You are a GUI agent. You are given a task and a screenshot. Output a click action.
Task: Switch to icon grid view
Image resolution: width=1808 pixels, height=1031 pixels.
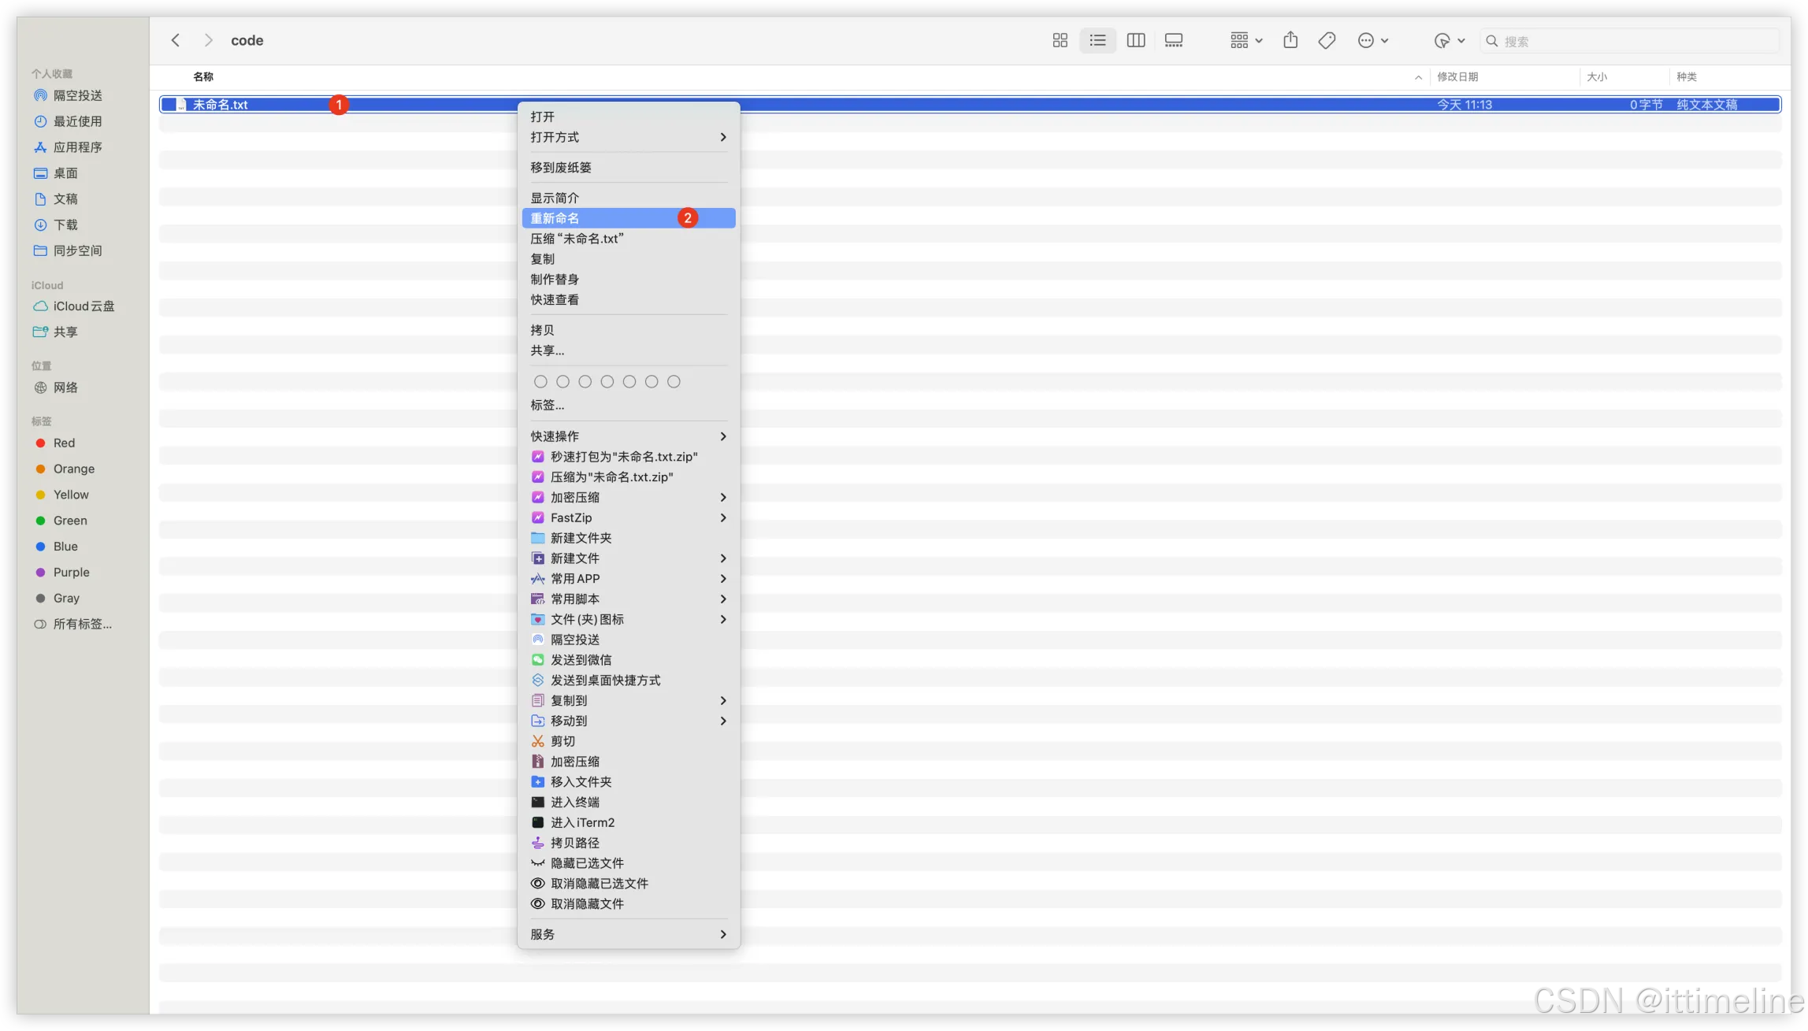[1060, 40]
